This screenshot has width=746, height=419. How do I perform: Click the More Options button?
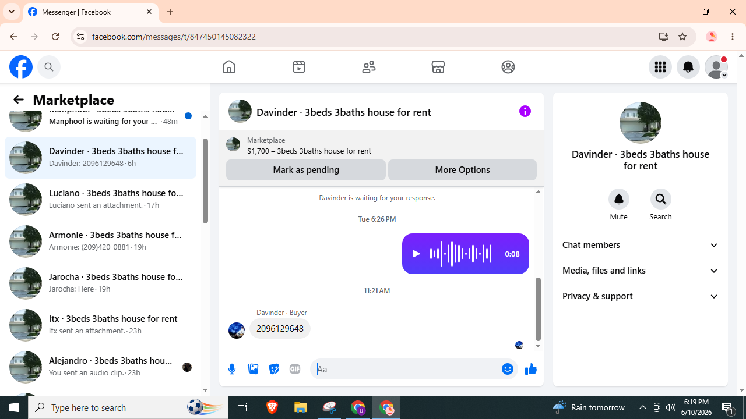(x=462, y=170)
